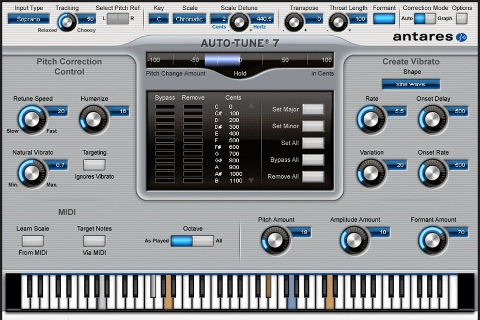Click the Bypass box for note C
The width and height of the screenshot is (480, 320).
click(x=165, y=107)
